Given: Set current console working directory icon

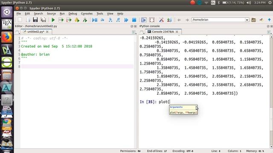Looking at the screenshot, I should point(261,20).
